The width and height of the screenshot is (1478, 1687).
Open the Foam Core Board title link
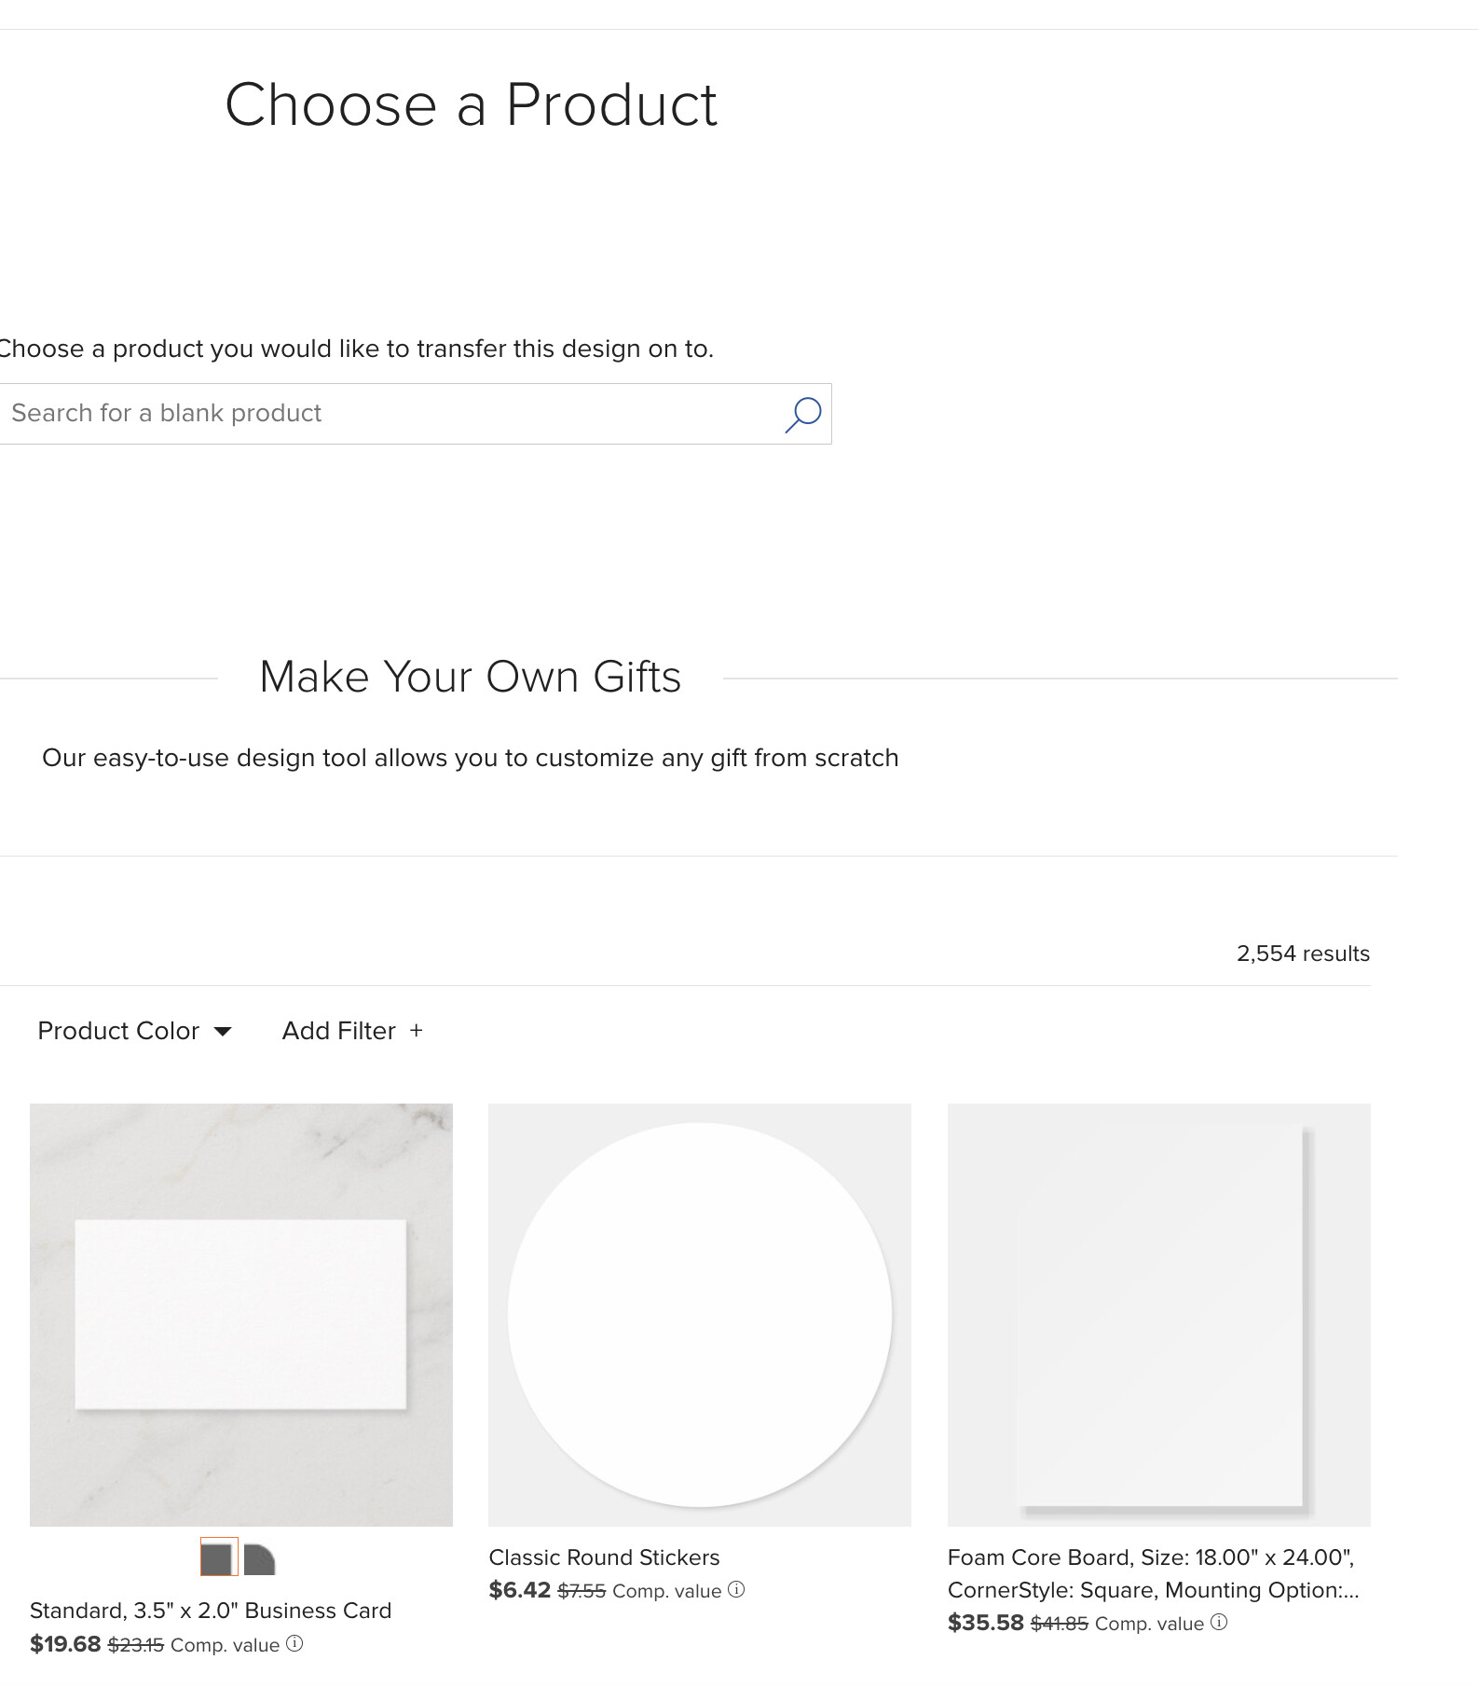[1154, 1573]
